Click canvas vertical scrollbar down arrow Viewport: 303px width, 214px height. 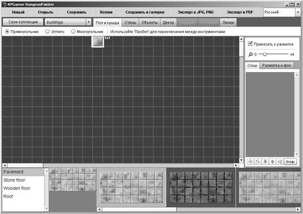tap(241, 160)
